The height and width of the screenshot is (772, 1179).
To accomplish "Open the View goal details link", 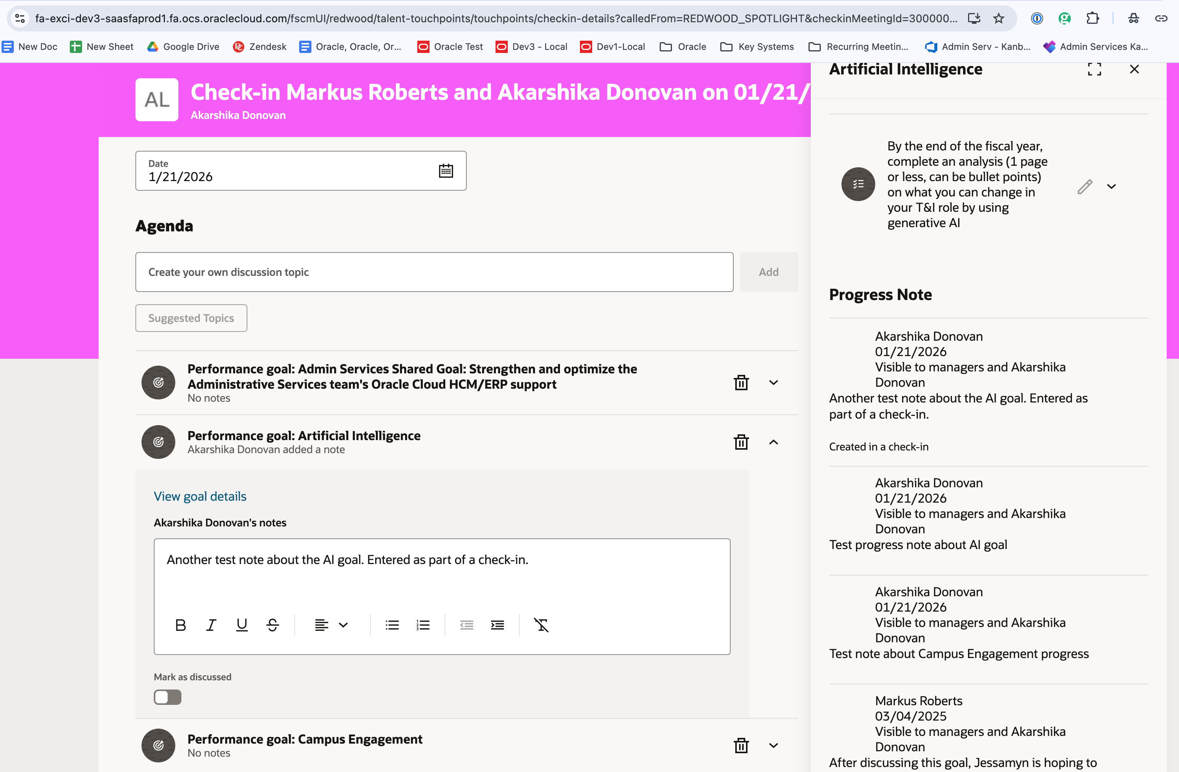I will (200, 496).
